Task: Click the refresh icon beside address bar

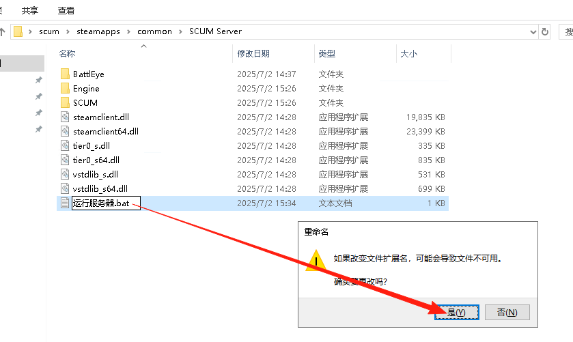Action: pos(545,31)
